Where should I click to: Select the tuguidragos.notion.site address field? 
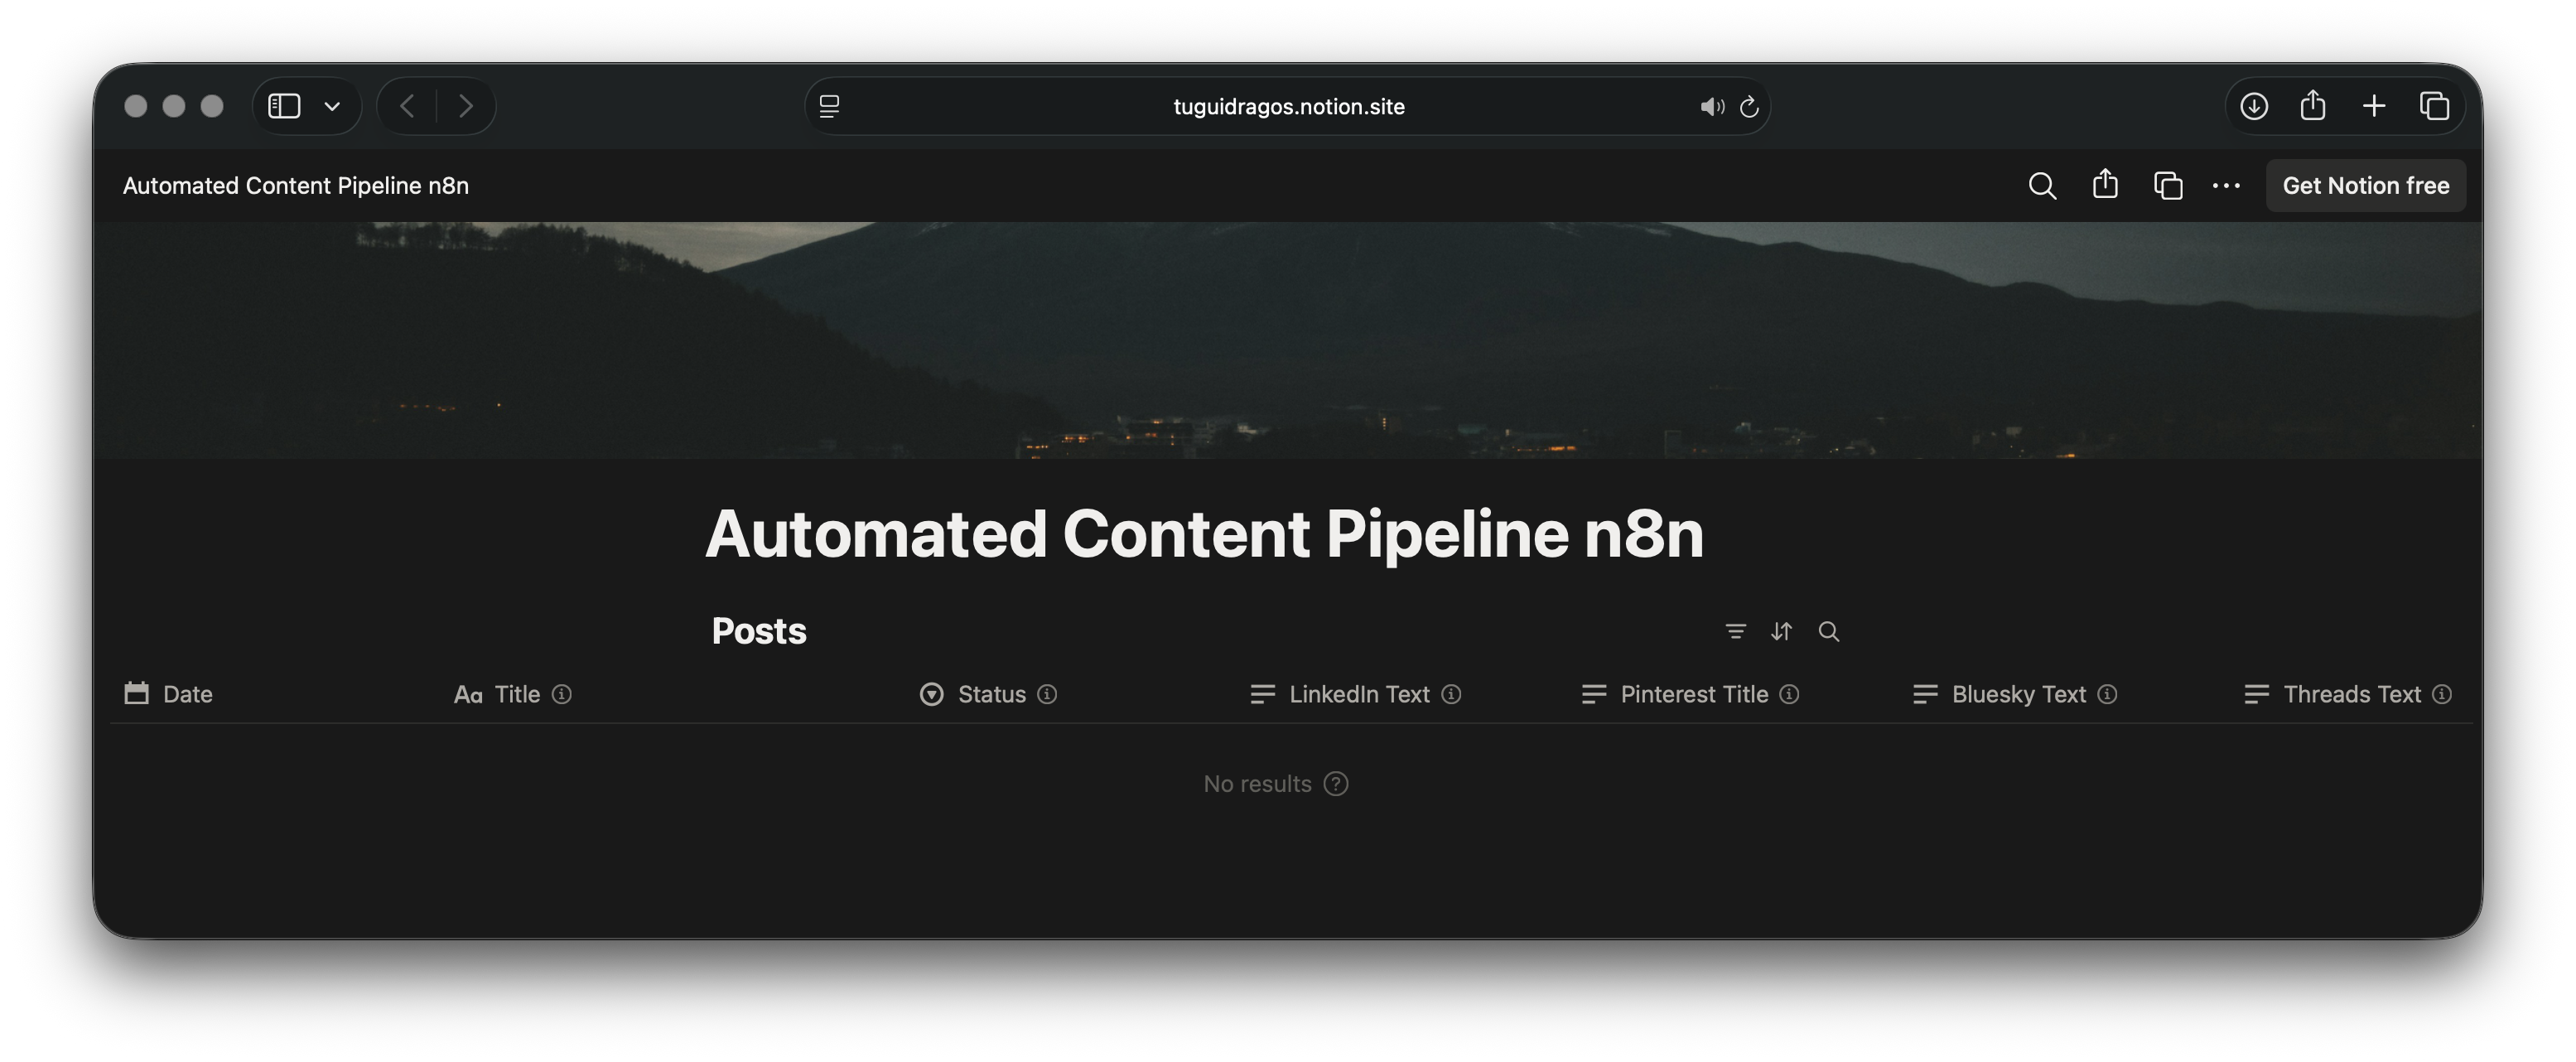[x=1288, y=106]
